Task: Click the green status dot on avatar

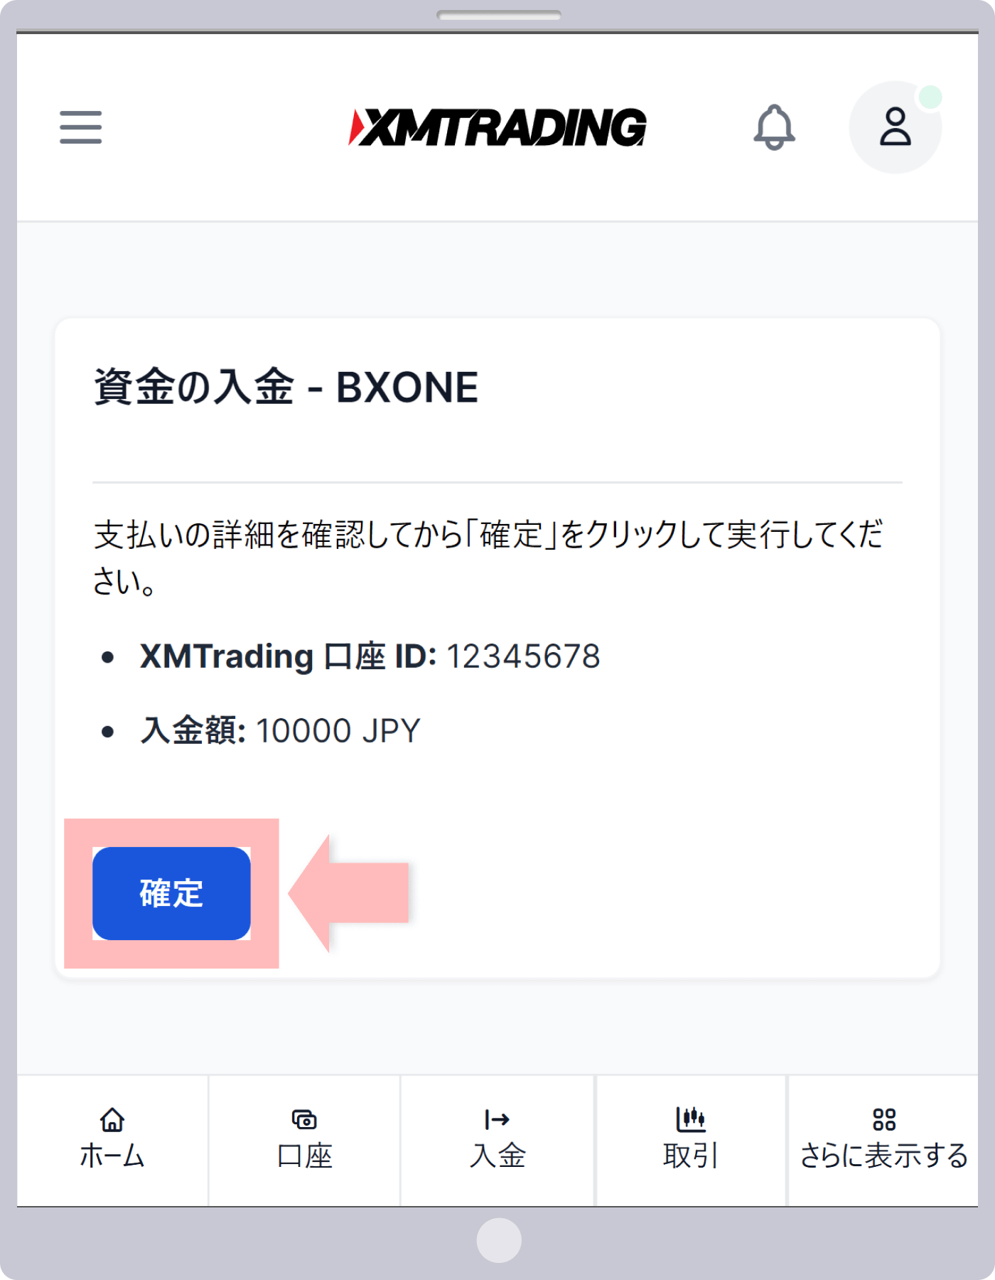Action: pos(930,97)
